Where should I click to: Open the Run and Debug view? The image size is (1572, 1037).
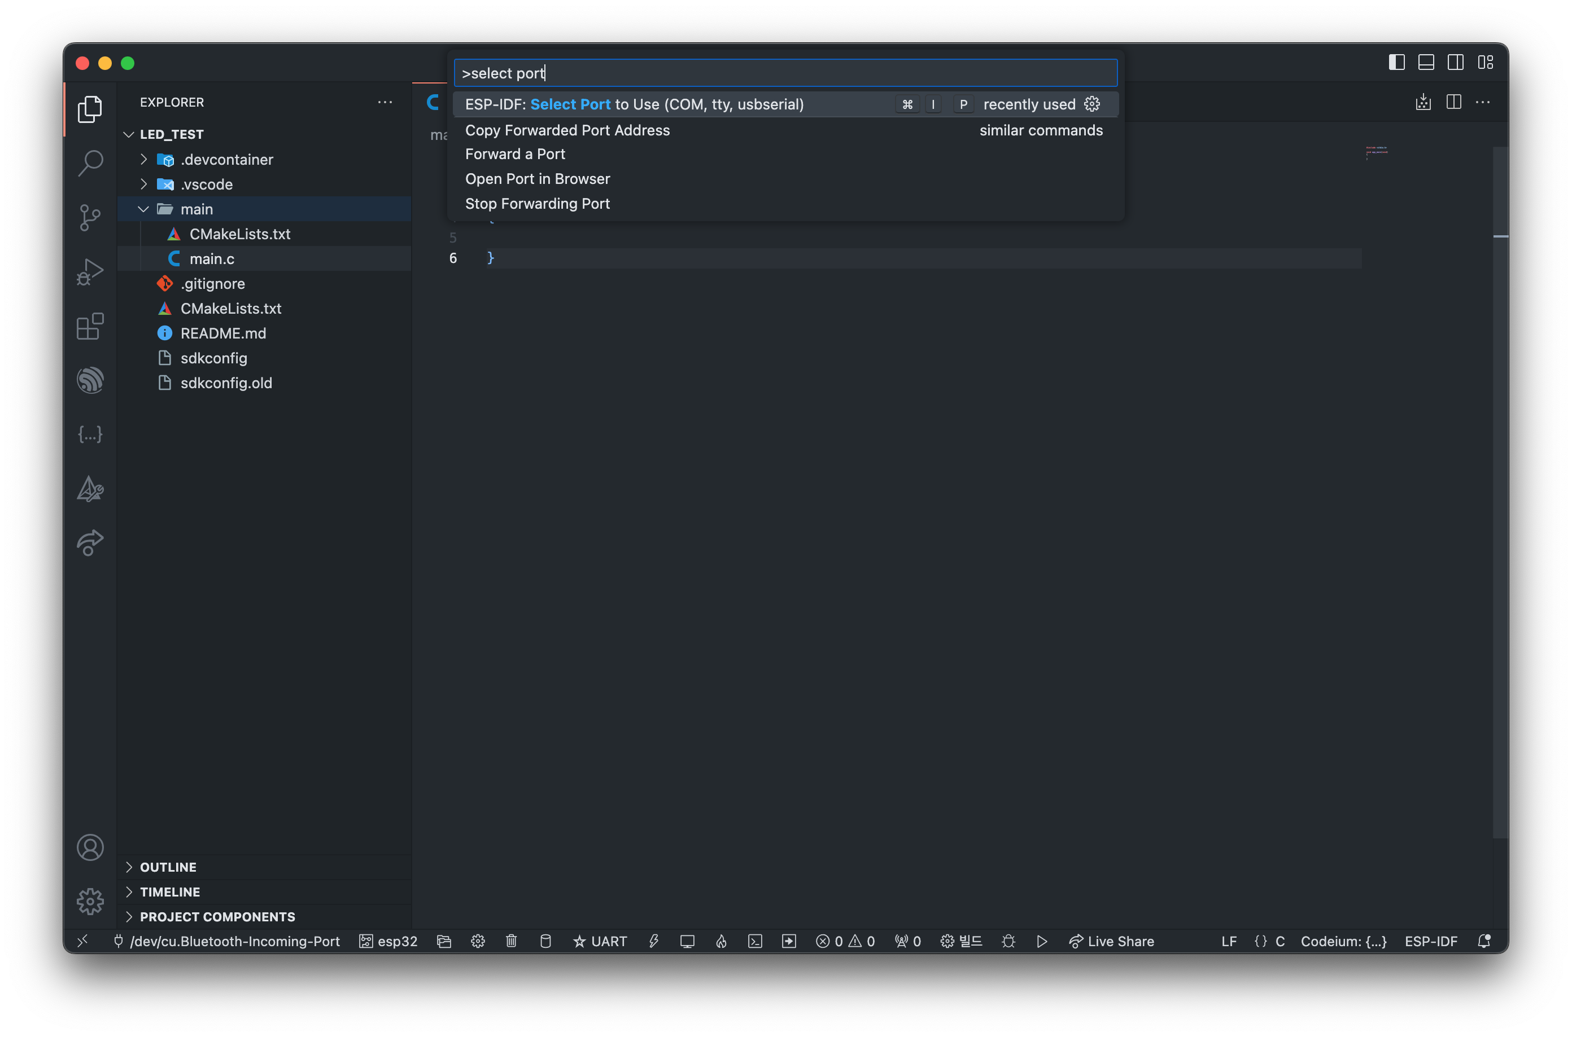pyautogui.click(x=90, y=271)
